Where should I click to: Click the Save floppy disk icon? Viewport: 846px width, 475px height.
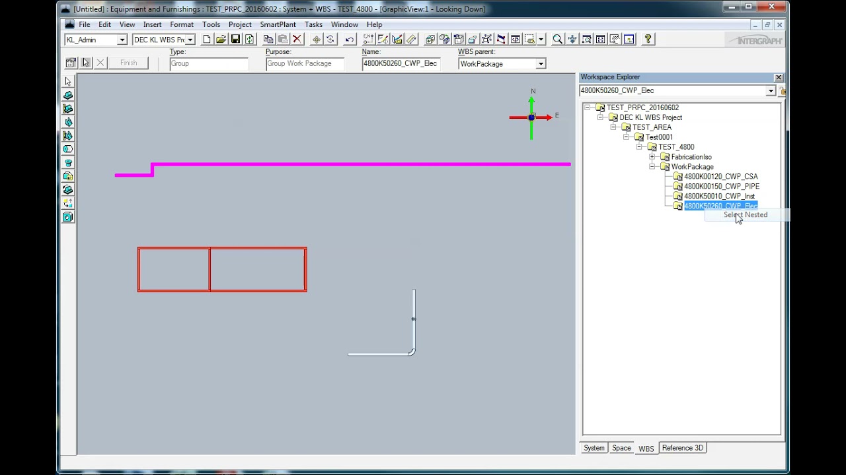[x=235, y=40]
